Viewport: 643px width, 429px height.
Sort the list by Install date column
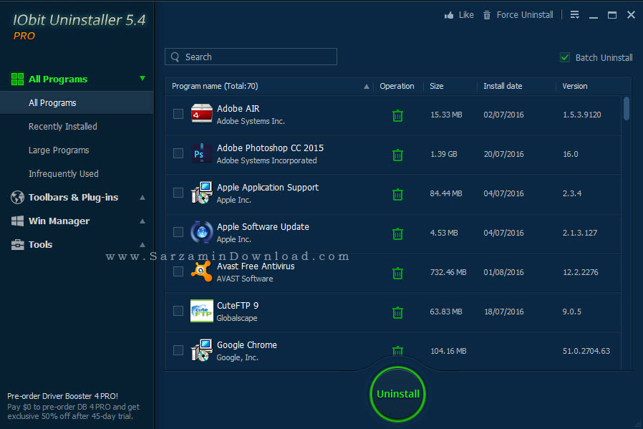pyautogui.click(x=503, y=86)
